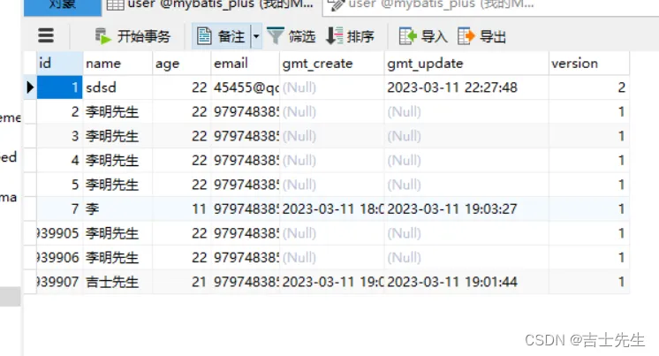Click the gmt_create column header
This screenshot has height=356, width=659.
pyautogui.click(x=331, y=64)
